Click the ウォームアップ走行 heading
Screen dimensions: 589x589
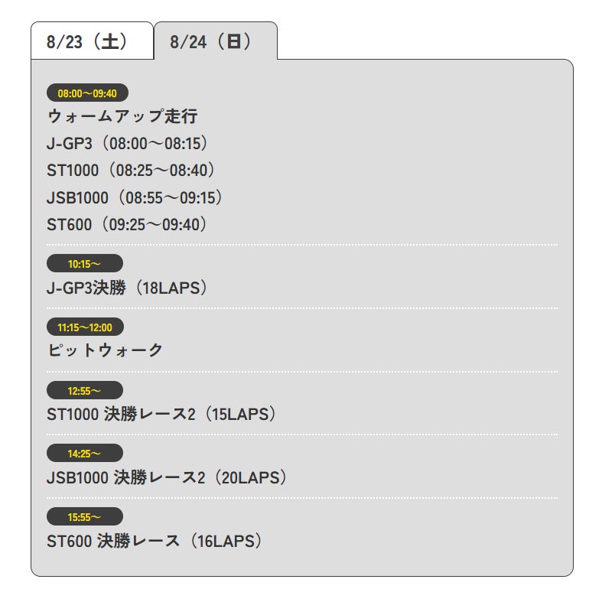pos(122,116)
